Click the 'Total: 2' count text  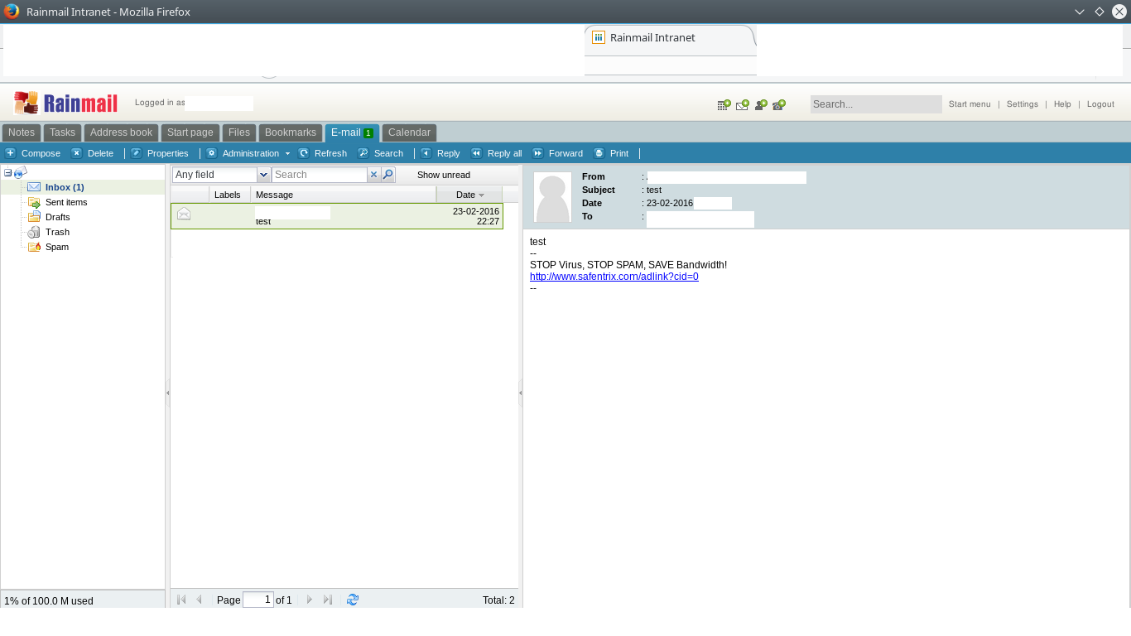click(x=498, y=600)
